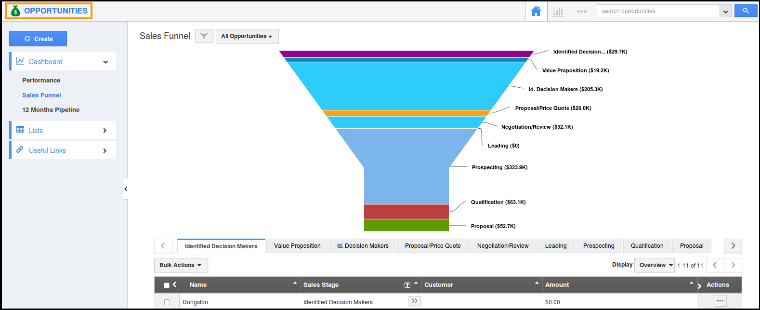Open the All Opportunities dropdown
Image resolution: width=760 pixels, height=310 pixels.
[247, 36]
